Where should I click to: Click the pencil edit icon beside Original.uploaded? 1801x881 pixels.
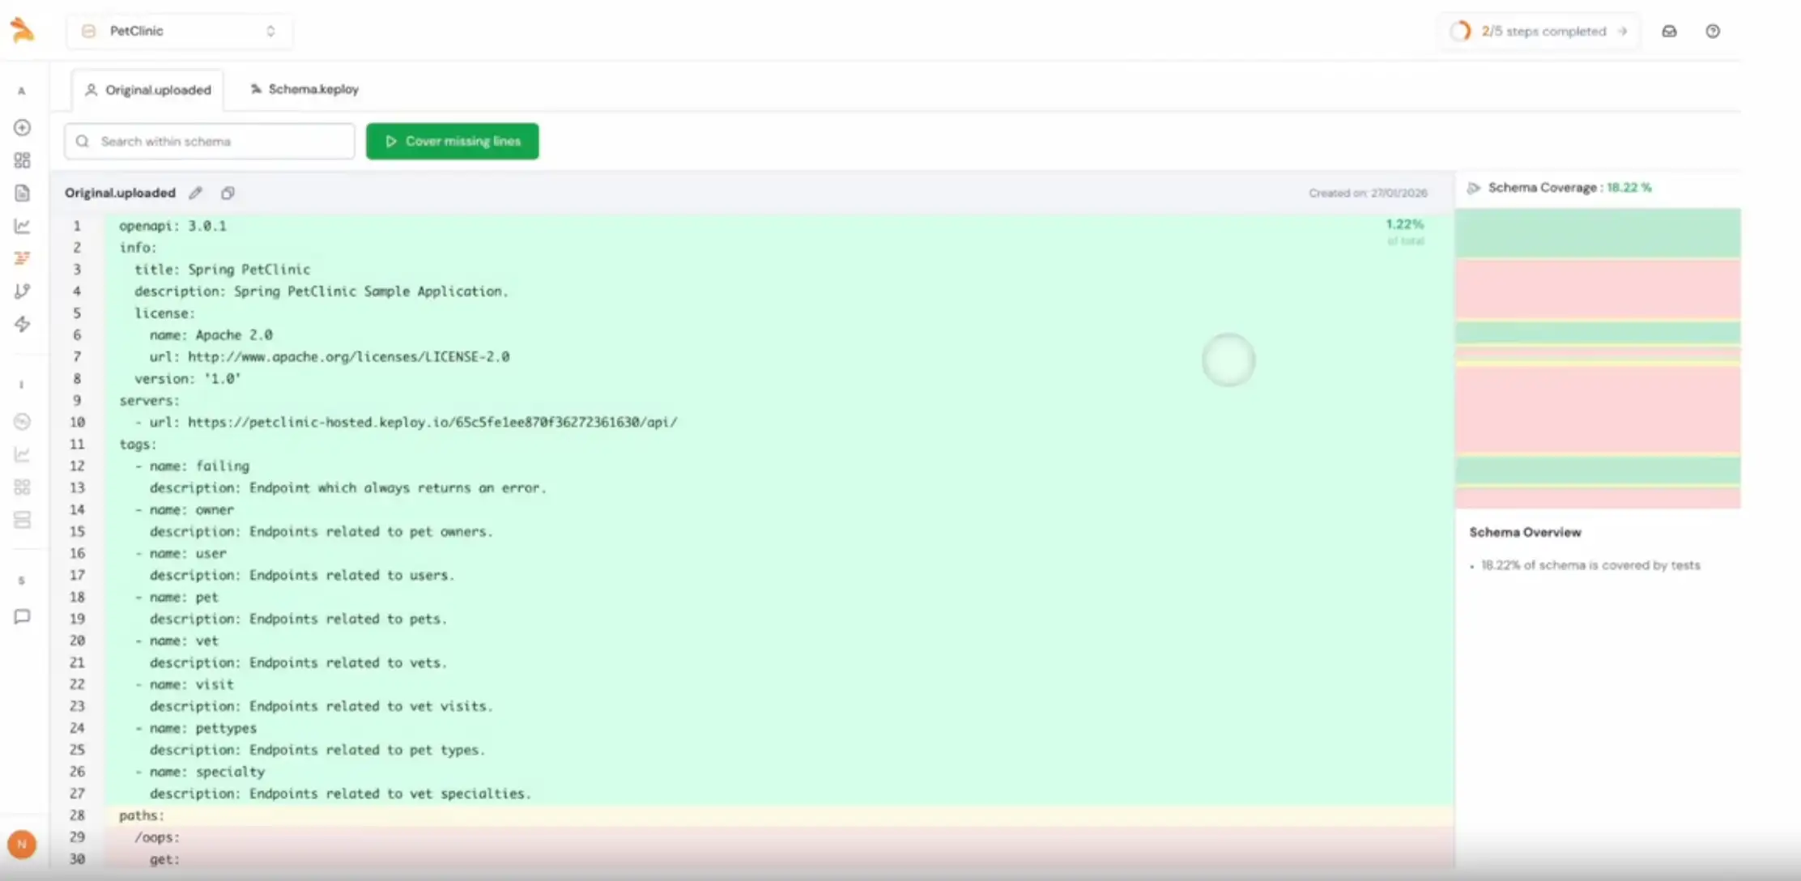coord(195,193)
